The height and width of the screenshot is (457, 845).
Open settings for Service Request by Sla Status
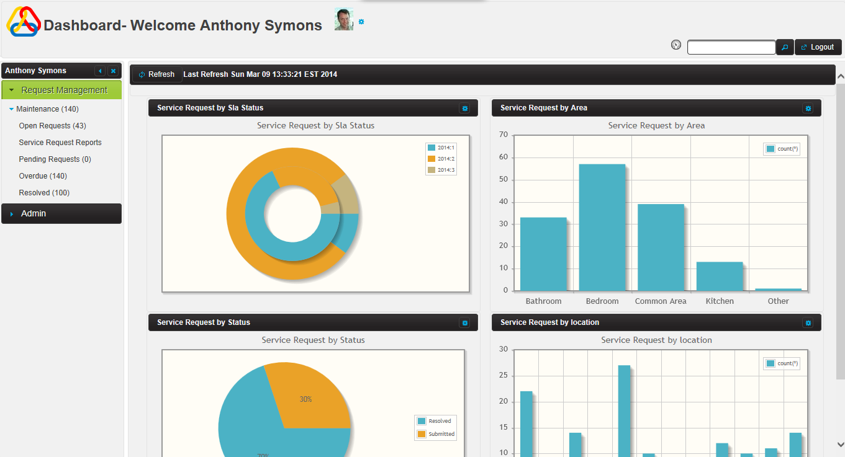(464, 109)
